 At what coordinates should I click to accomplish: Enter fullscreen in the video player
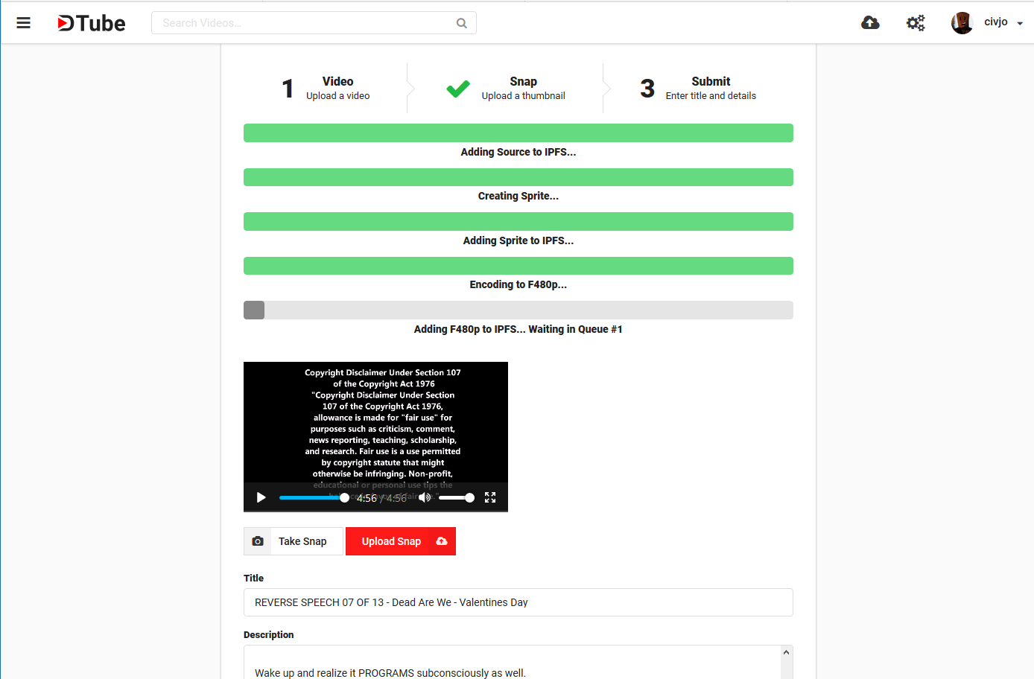point(490,497)
